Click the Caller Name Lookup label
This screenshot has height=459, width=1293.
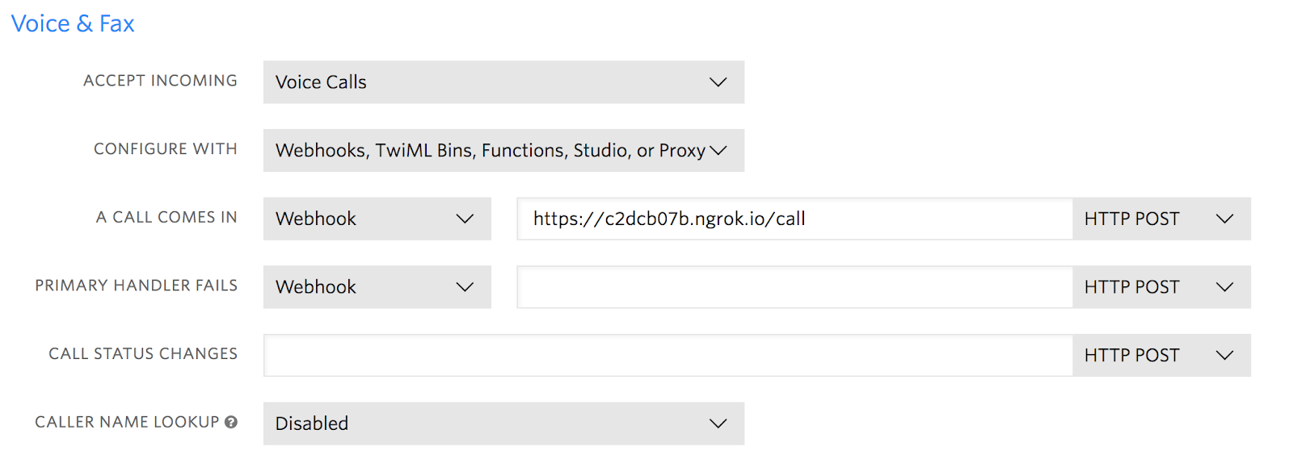[127, 422]
